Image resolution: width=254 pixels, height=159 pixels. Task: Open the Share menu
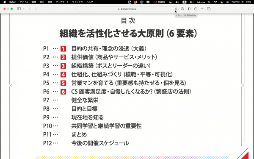(196, 9)
